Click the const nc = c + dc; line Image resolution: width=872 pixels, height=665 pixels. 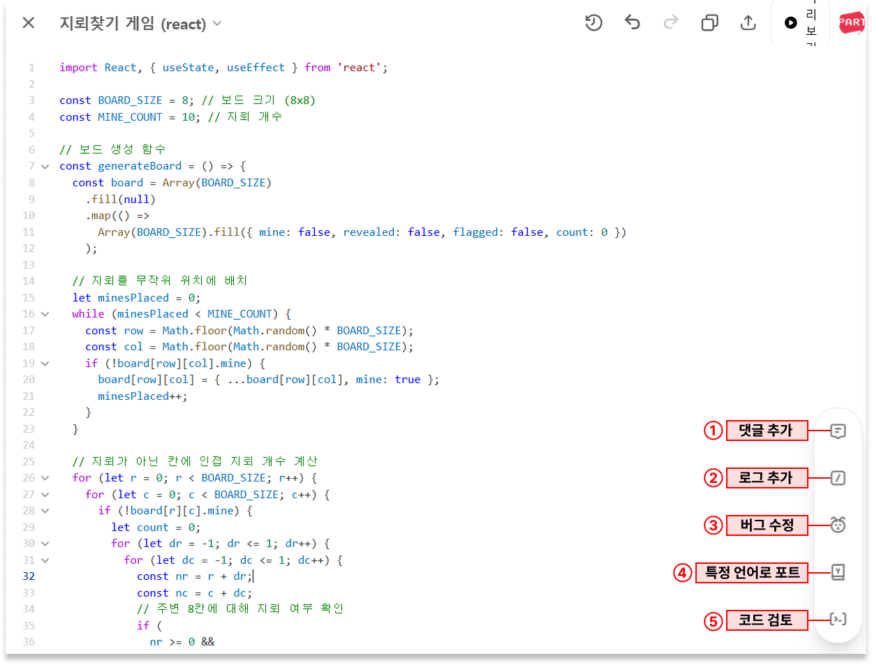[x=194, y=593]
